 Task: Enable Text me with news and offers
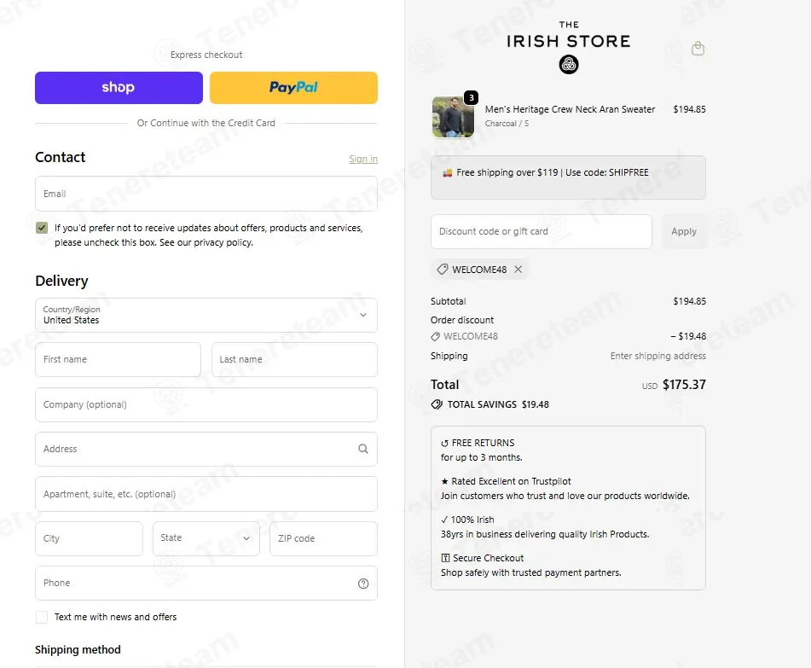point(42,617)
